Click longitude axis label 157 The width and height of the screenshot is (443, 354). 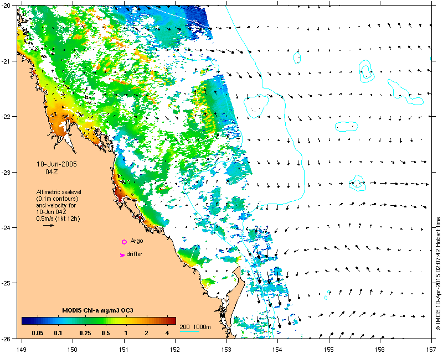[x=431, y=350]
